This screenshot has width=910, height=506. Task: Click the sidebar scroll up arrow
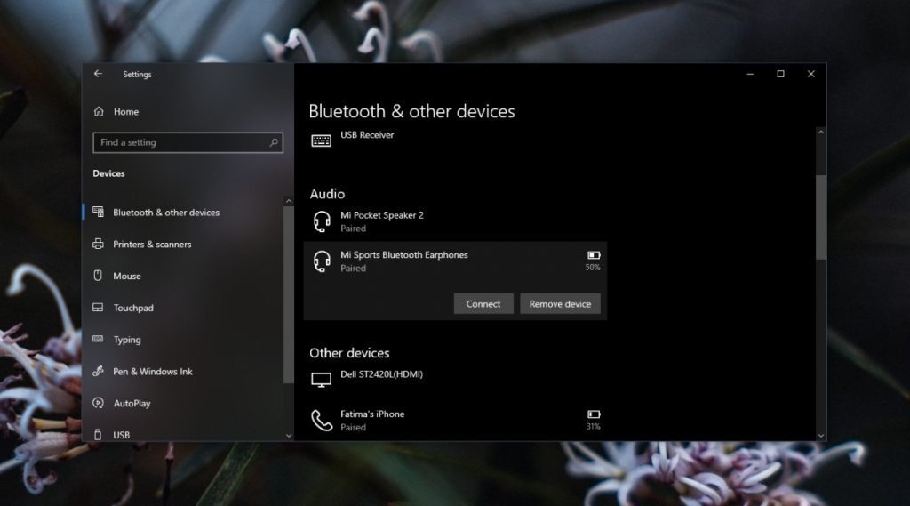coord(289,201)
